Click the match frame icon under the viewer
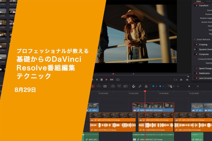 pos(175,80)
